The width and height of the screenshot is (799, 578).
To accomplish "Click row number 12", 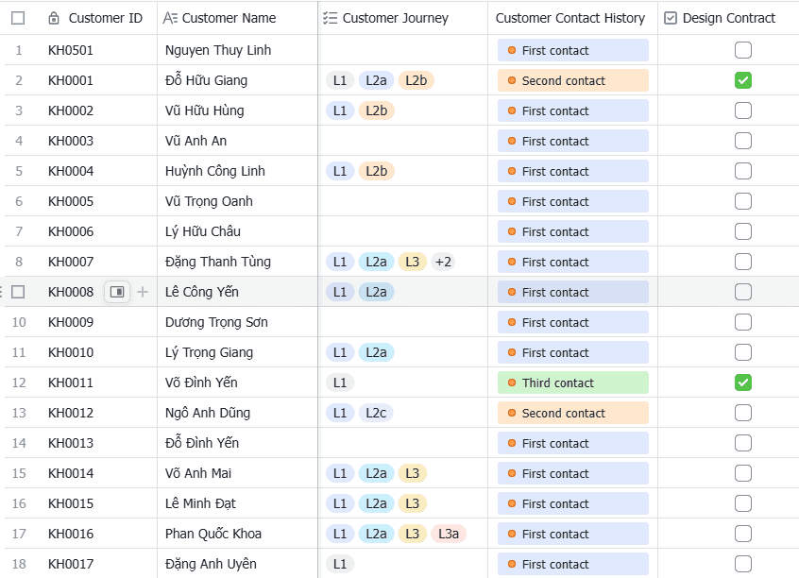I will 19,382.
